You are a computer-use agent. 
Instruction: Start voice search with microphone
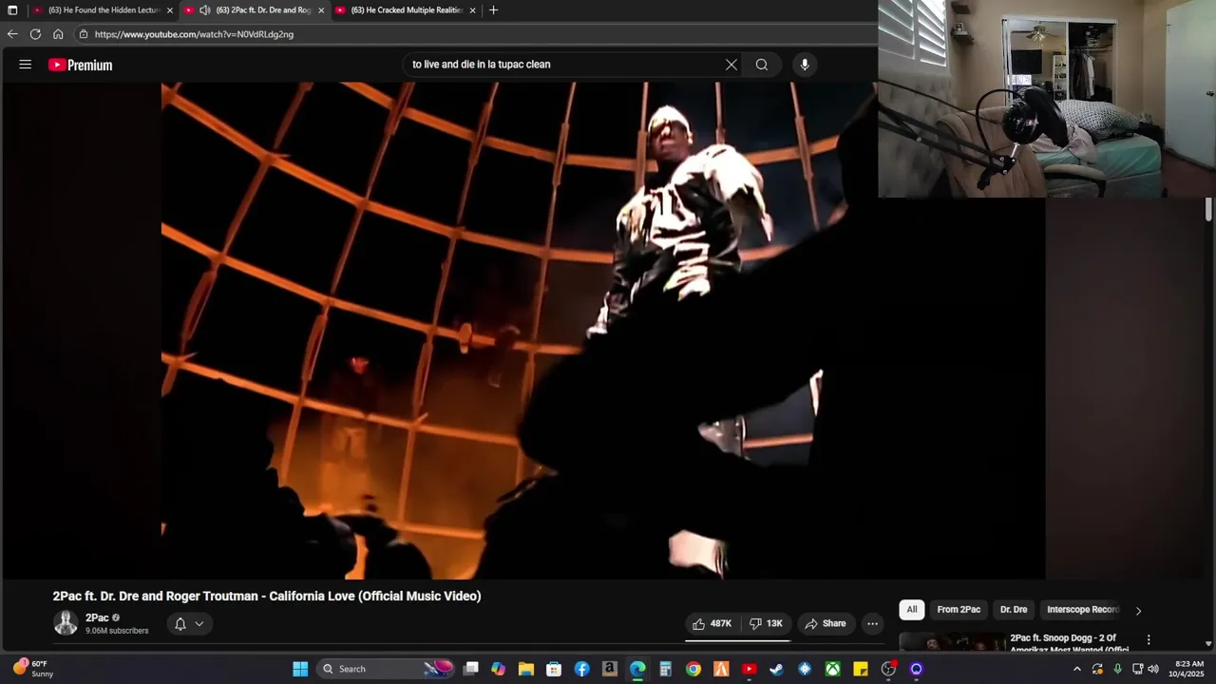click(805, 65)
